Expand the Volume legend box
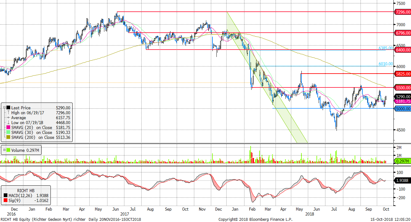 [4, 150]
